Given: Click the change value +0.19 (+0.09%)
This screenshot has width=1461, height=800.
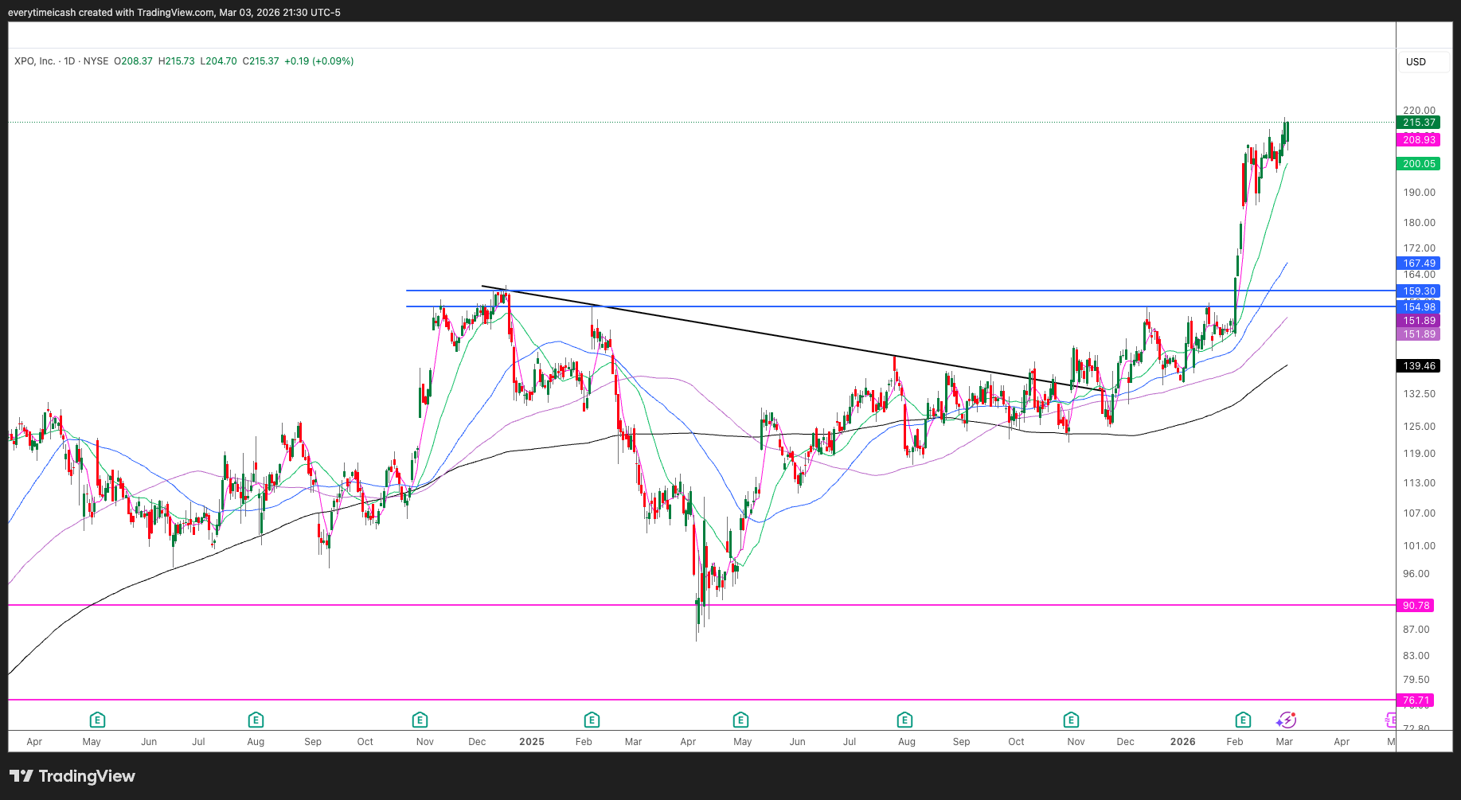Looking at the screenshot, I should tap(319, 61).
